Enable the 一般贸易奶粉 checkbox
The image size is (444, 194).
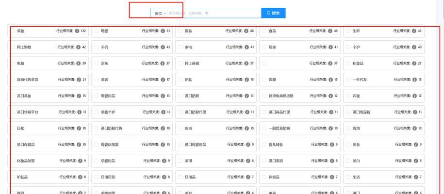(264, 129)
